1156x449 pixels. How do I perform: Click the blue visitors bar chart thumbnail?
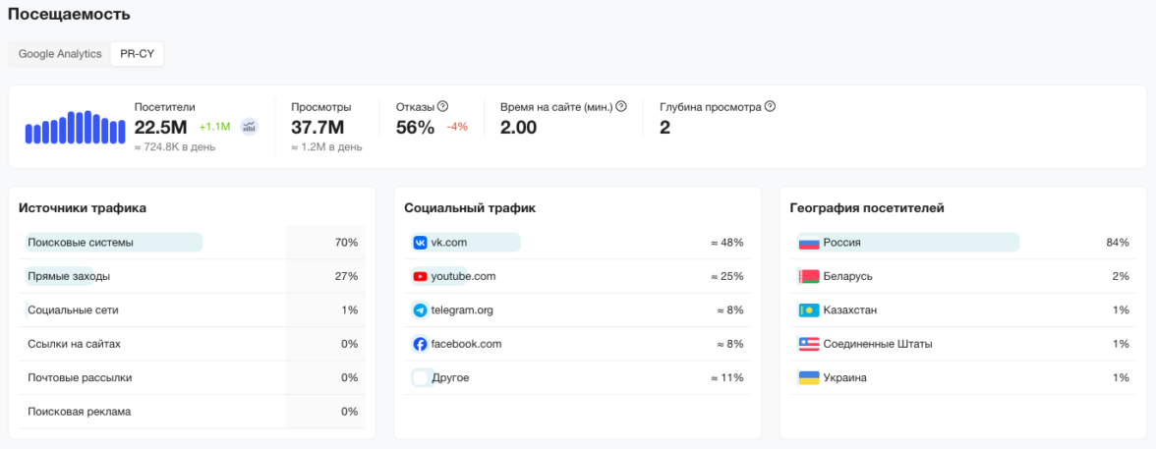[76, 127]
